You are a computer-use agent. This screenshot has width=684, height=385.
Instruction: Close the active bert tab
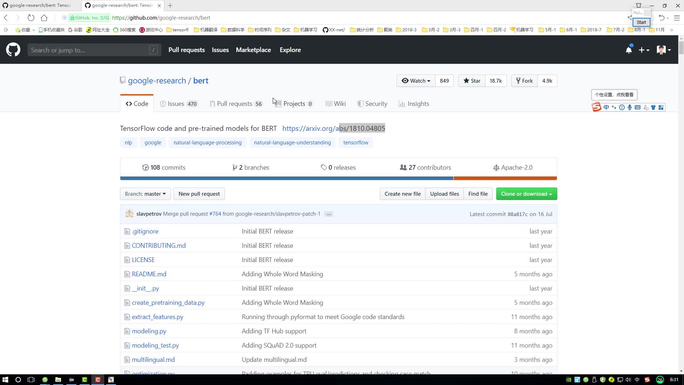pyautogui.click(x=159, y=5)
